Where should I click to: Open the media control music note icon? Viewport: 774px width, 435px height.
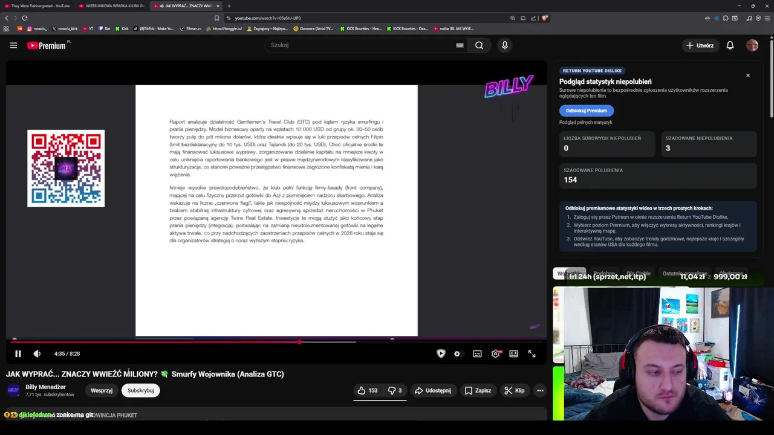(x=749, y=18)
